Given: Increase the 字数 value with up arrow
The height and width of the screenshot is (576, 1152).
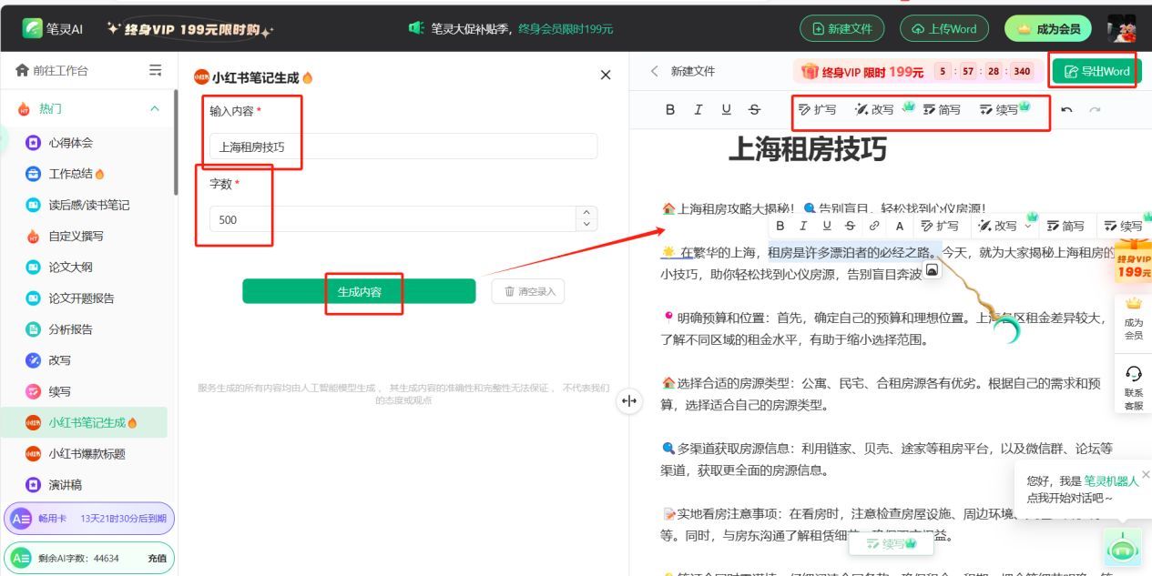Looking at the screenshot, I should pos(586,213).
